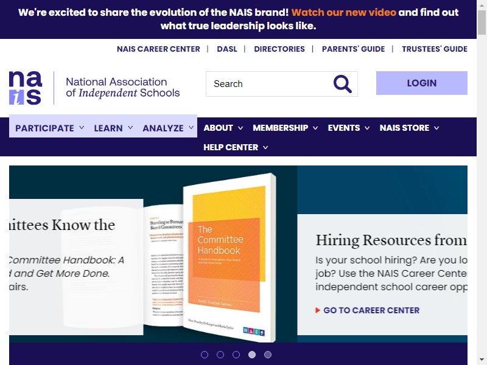This screenshot has height=365, width=487.
Task: Open the HELP CENTER menu item
Action: click(x=231, y=147)
